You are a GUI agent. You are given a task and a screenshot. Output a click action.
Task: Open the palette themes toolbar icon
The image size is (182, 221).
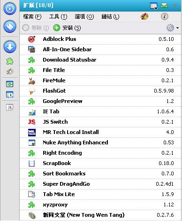[144, 16]
